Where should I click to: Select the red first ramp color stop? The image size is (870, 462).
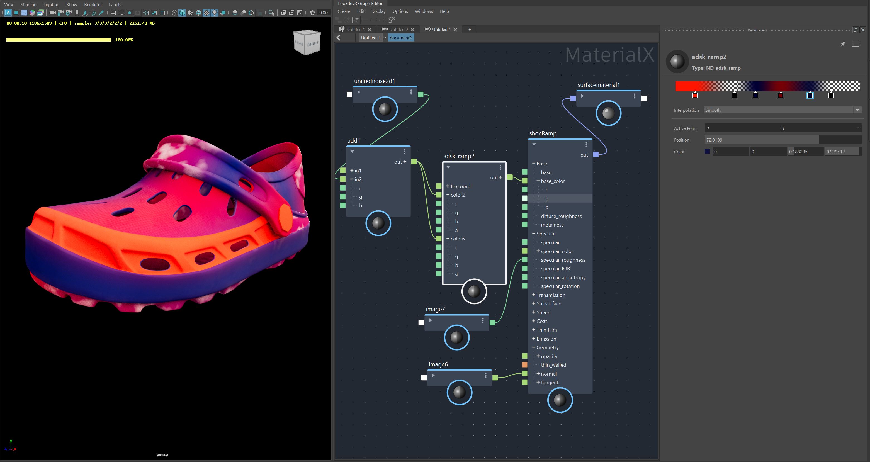(x=695, y=96)
